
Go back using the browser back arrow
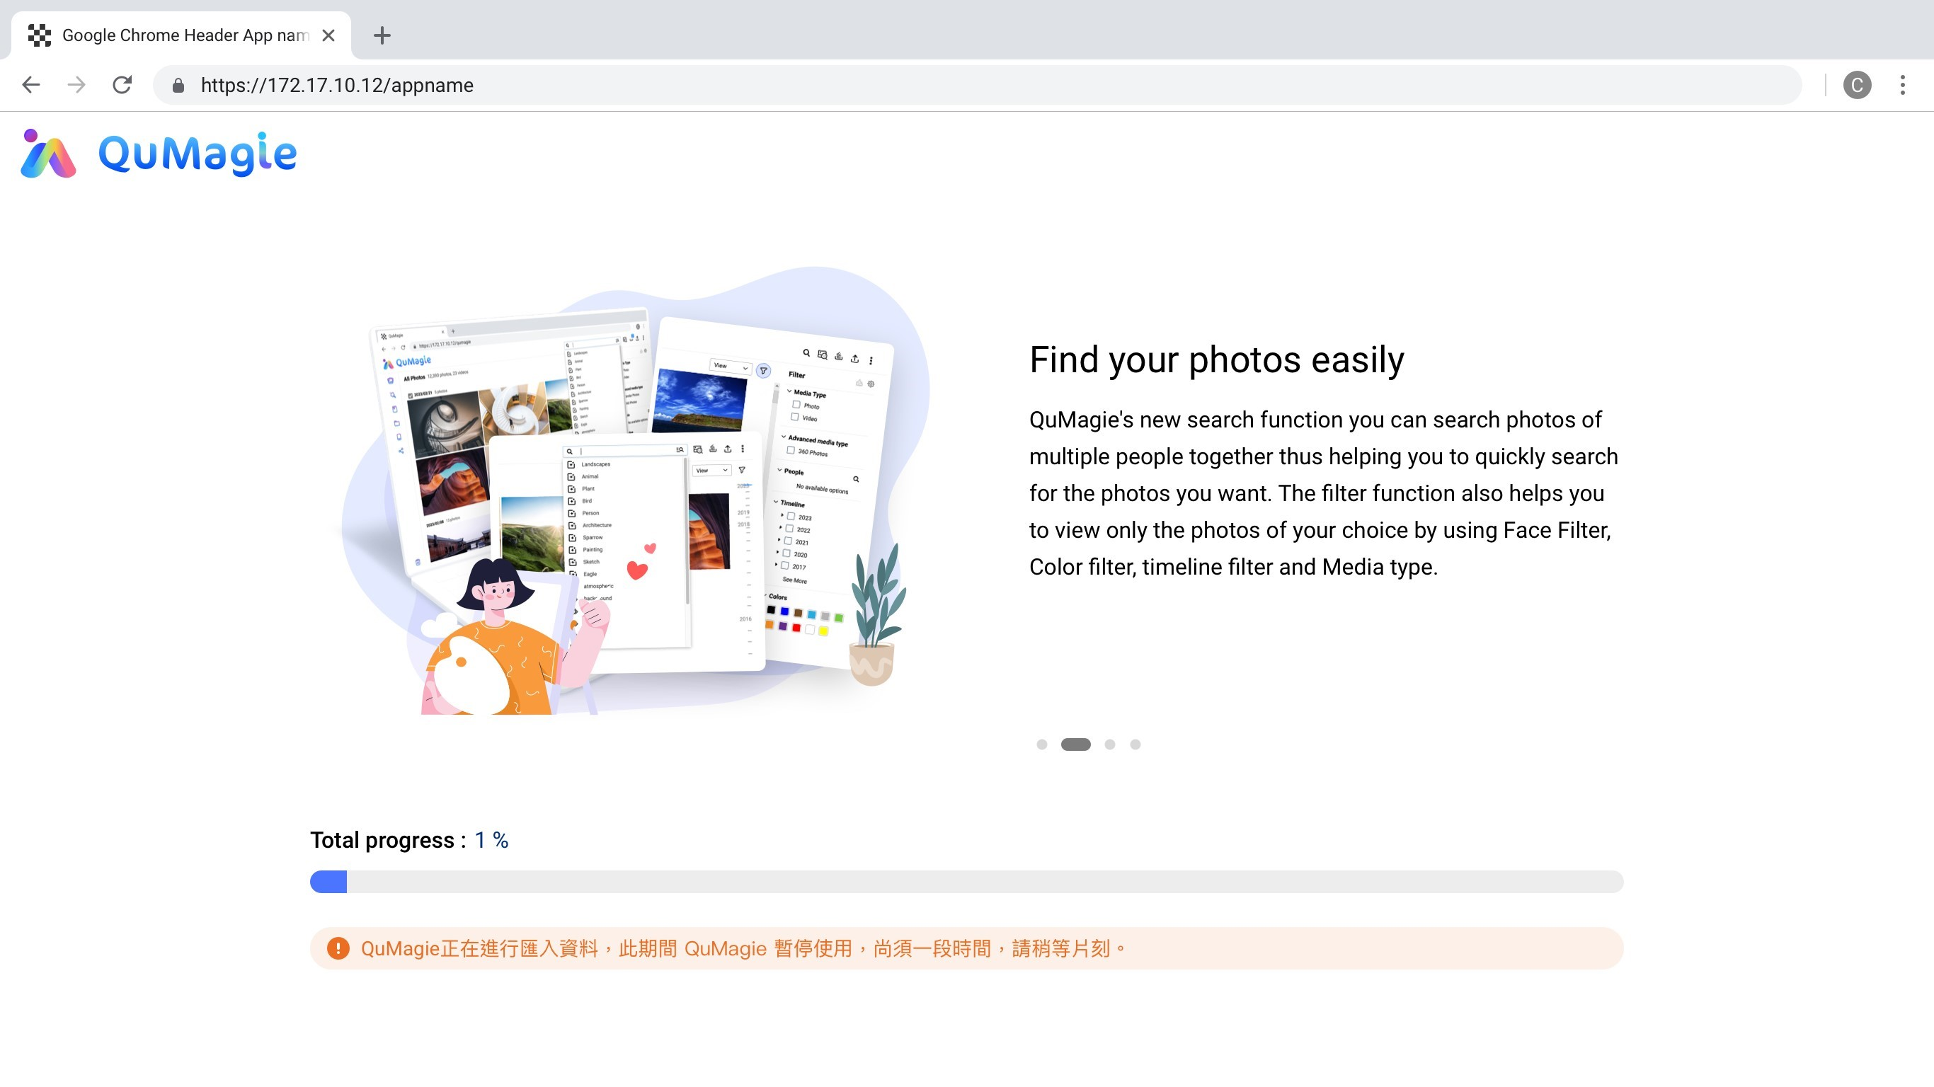coord(30,85)
